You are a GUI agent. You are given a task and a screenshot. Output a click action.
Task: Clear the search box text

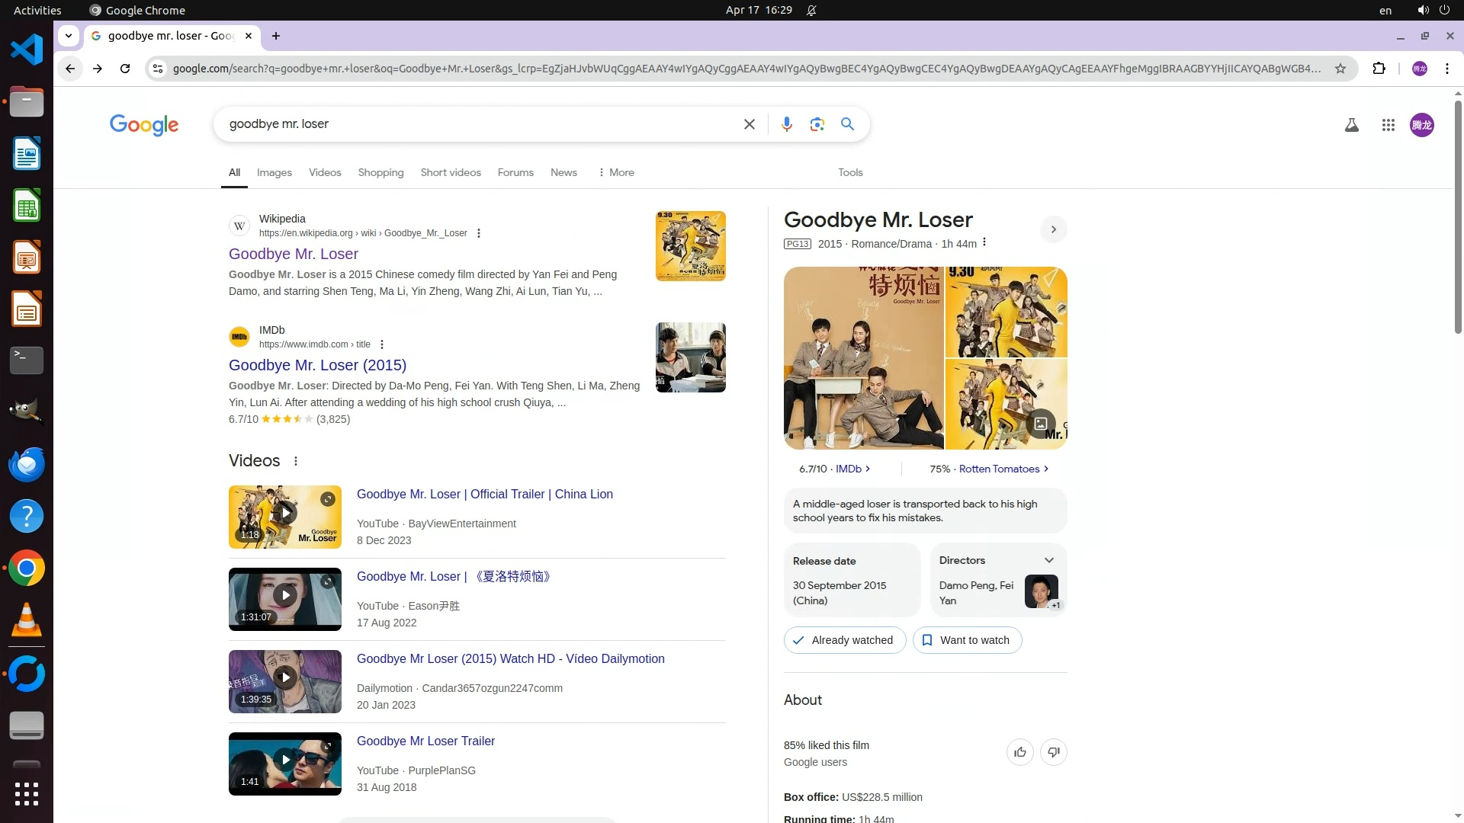(749, 124)
